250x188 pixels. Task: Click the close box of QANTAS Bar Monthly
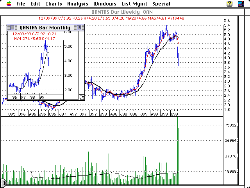[x=12, y=28]
